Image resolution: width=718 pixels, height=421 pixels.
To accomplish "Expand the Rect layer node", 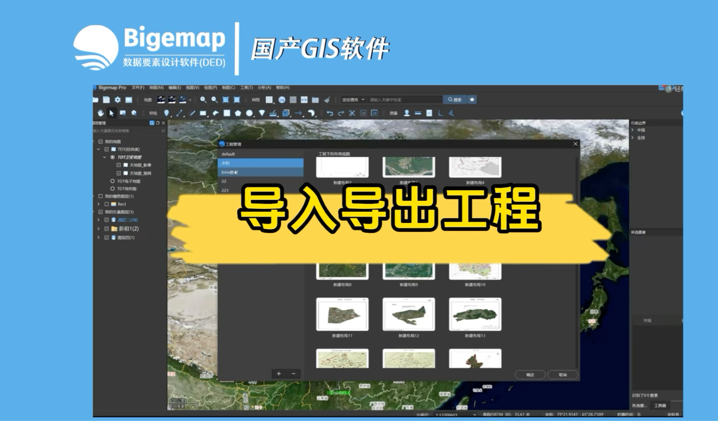I will (98, 204).
